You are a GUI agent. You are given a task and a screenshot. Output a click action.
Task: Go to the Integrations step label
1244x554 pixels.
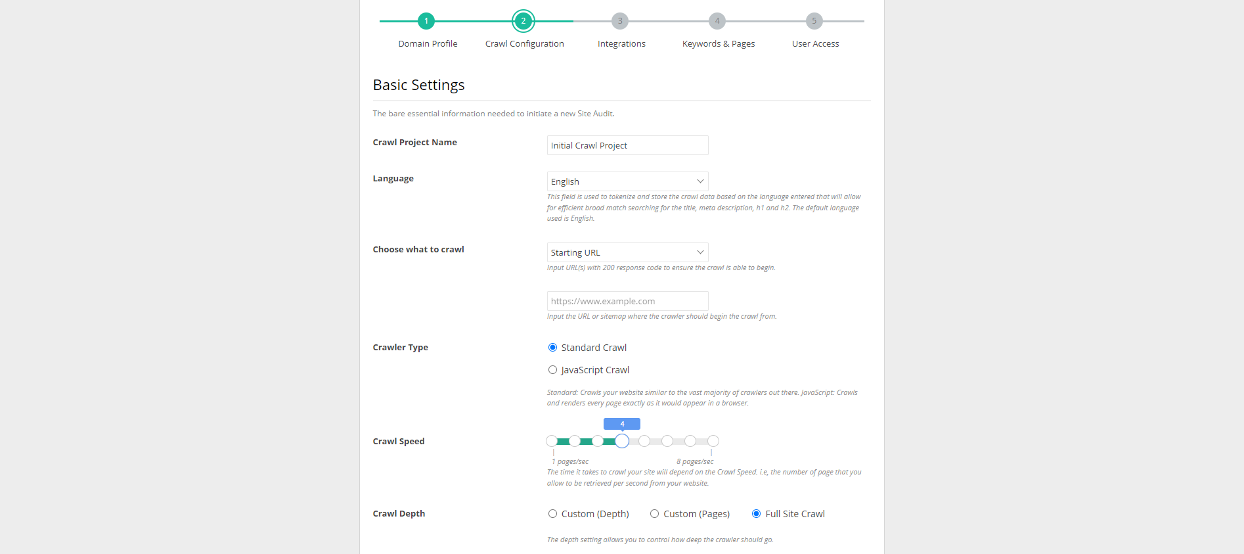coord(621,44)
